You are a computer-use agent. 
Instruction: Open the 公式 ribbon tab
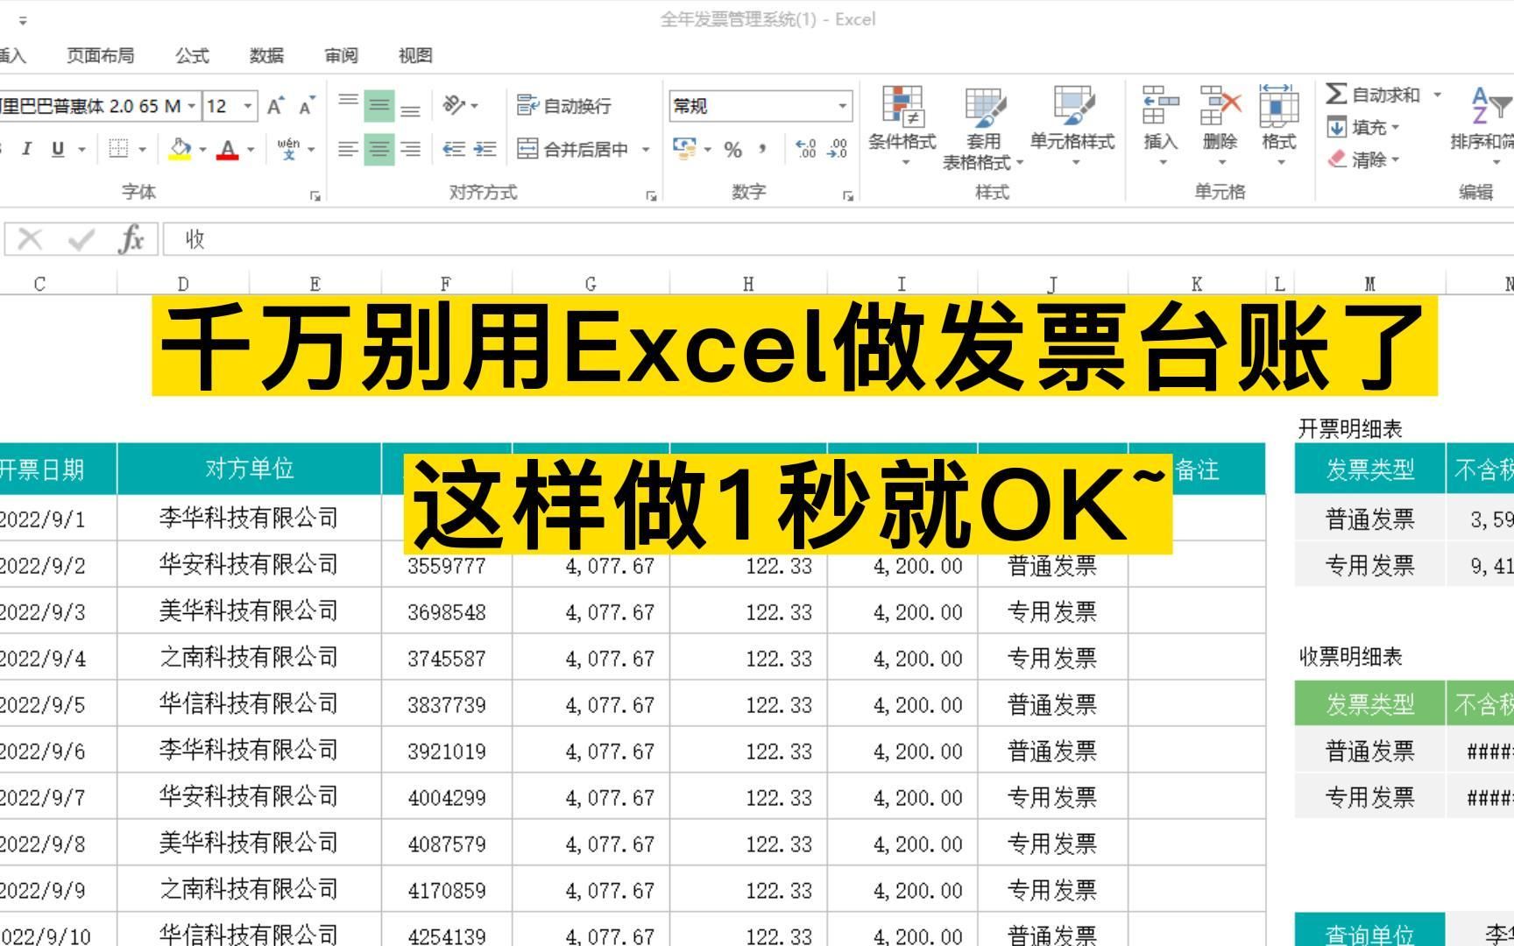[192, 56]
